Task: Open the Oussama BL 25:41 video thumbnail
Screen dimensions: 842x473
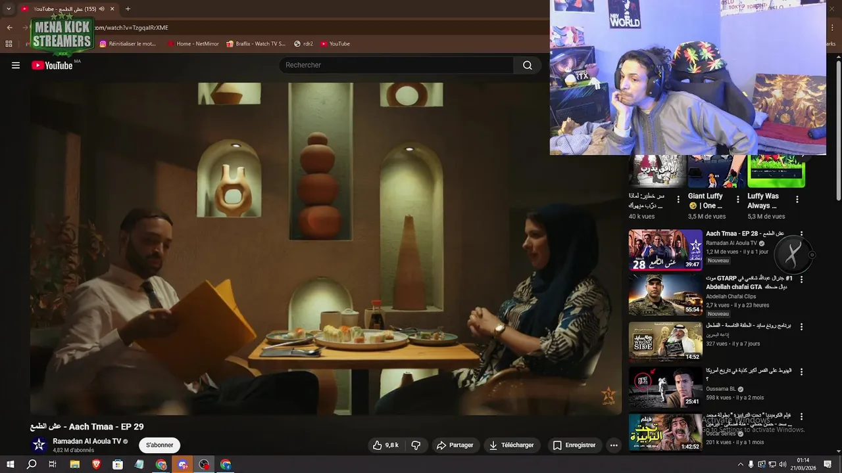Action: point(665,388)
